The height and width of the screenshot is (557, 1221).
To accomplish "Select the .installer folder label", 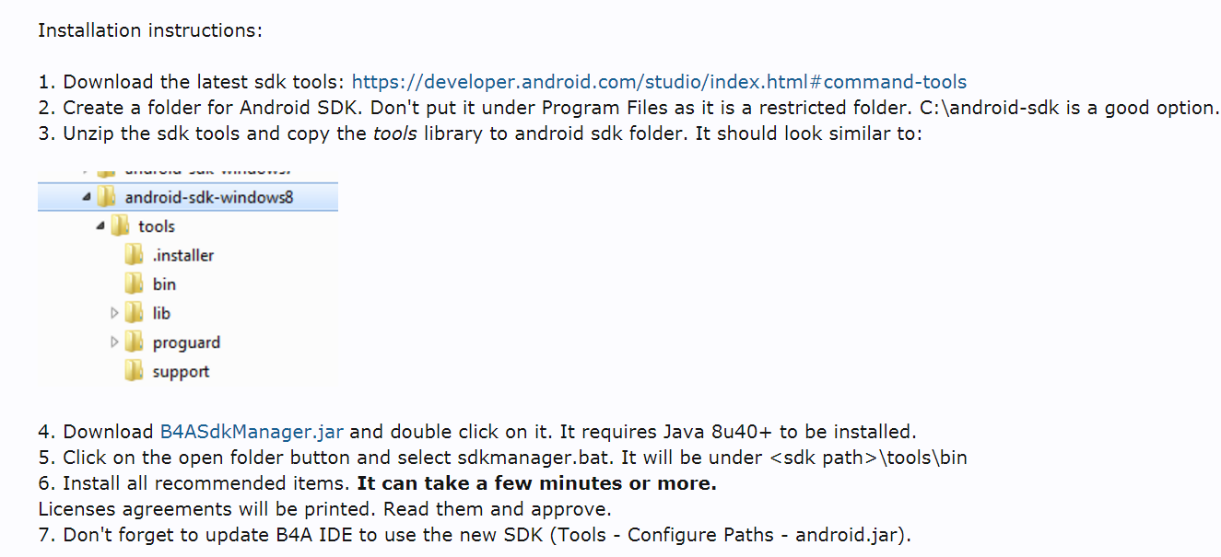I will point(183,255).
